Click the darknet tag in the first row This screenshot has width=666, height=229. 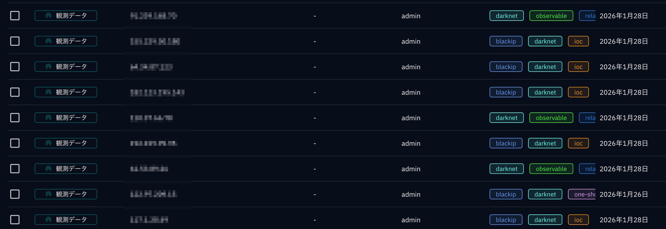[507, 16]
